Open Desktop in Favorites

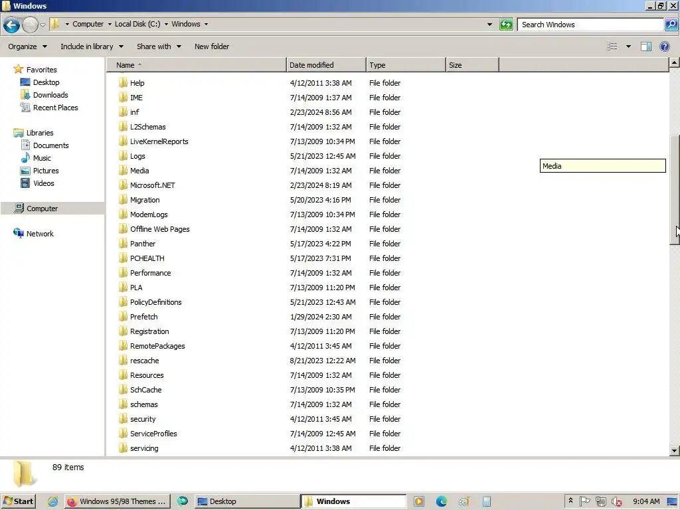[46, 82]
